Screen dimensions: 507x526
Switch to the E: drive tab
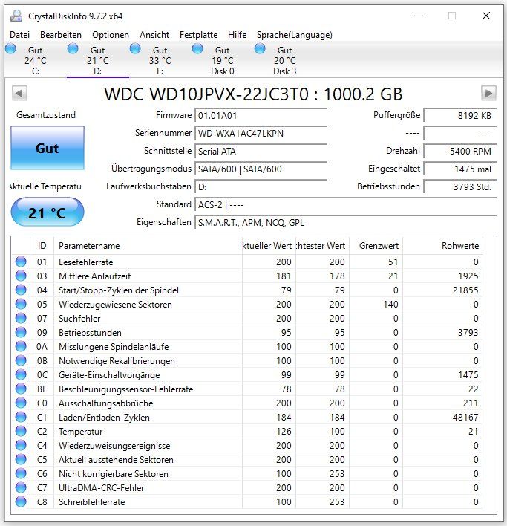pos(160,60)
